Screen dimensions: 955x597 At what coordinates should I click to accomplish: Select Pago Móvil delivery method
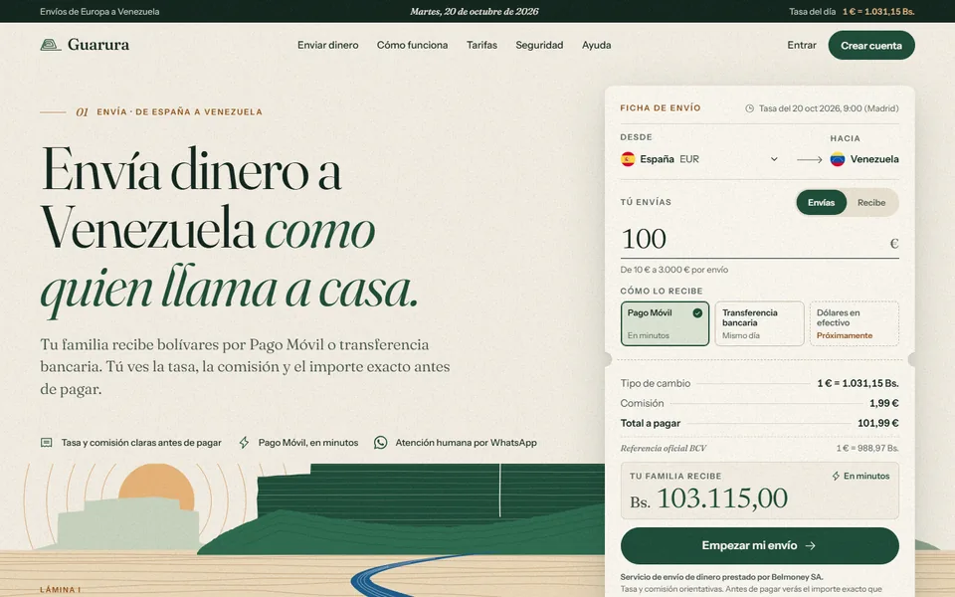pos(666,323)
